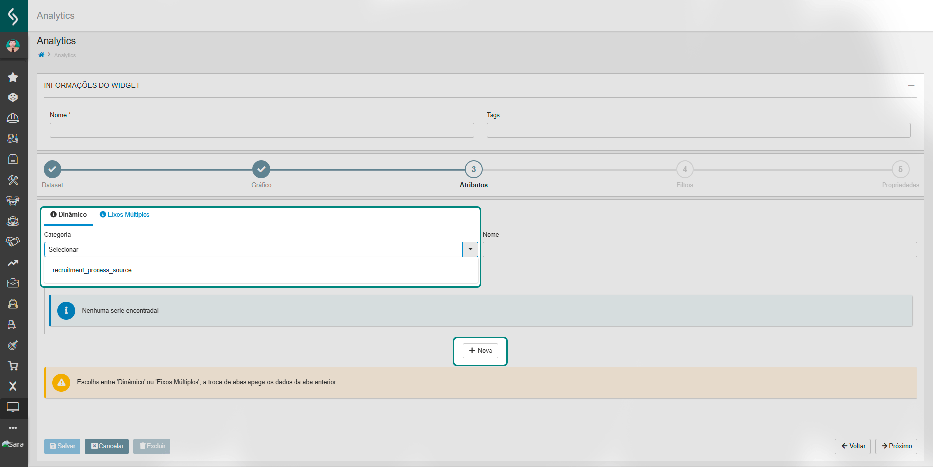Open the cube module icon
933x467 pixels.
13,97
